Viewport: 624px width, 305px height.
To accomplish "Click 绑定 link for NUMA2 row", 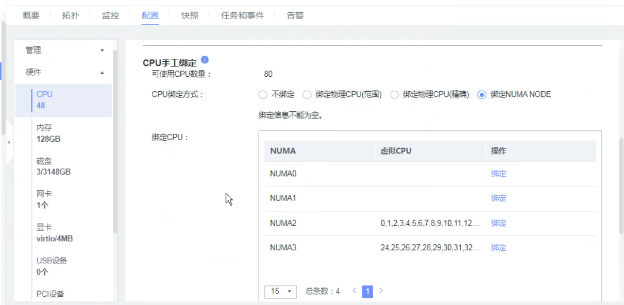I will point(498,223).
